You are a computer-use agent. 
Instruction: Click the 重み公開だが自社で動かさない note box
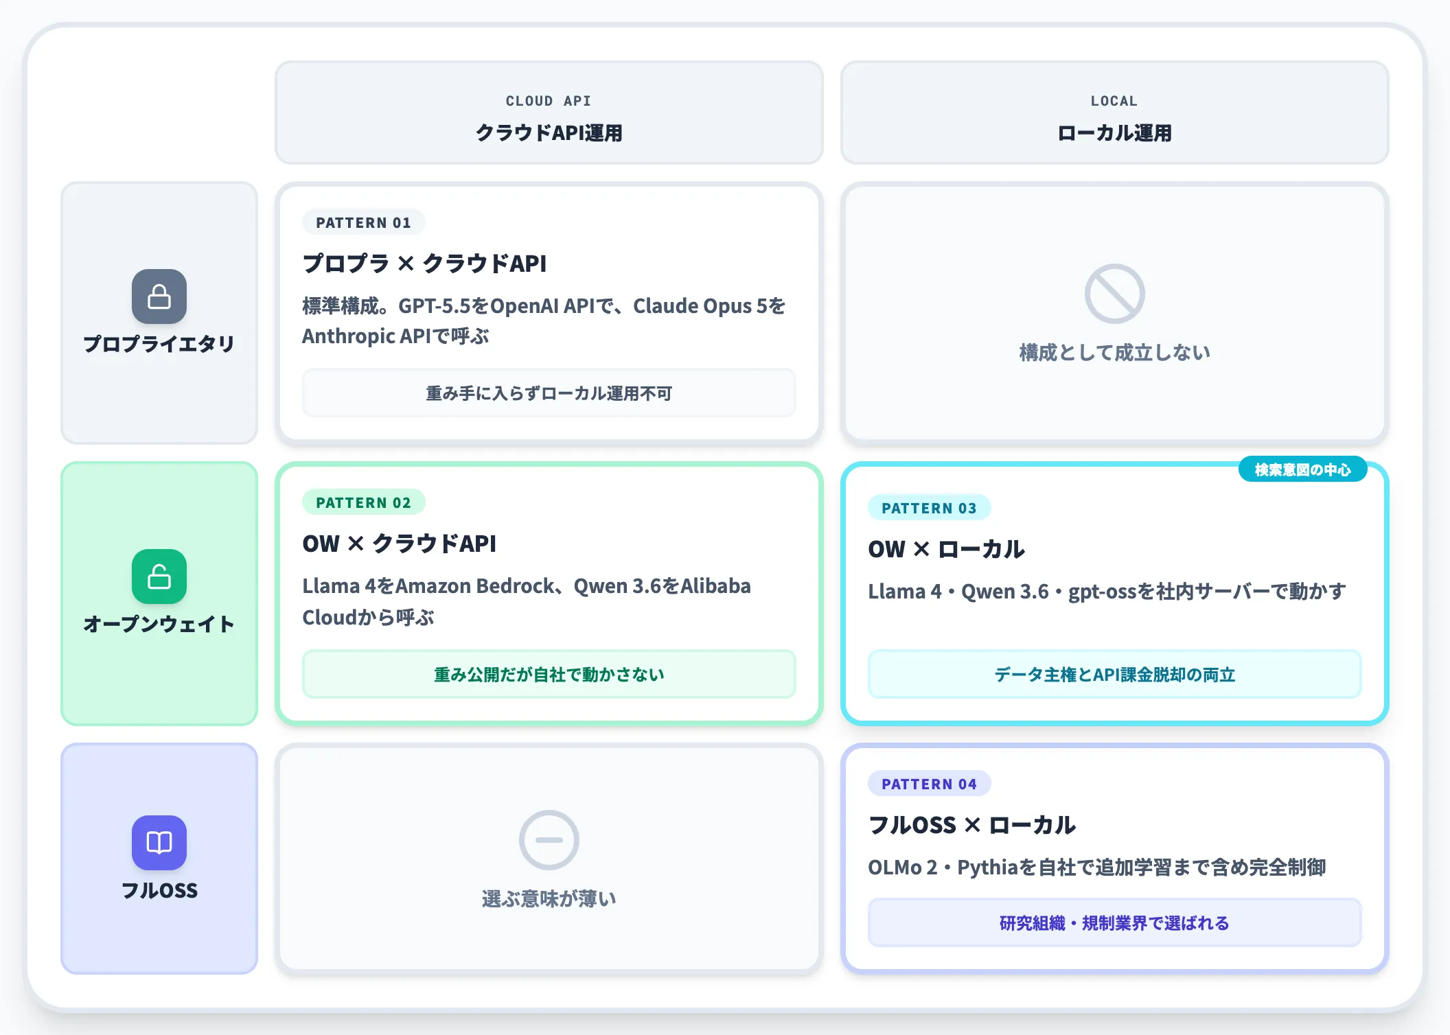pyautogui.click(x=549, y=674)
